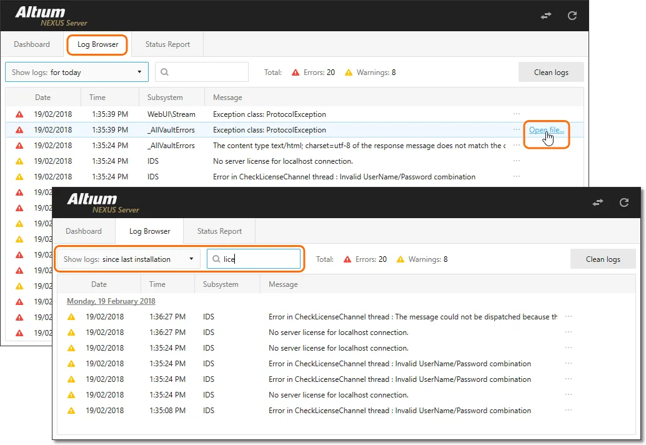Expand 'since last installation' logs dropdown
This screenshot has width=646, height=445.
pyautogui.click(x=128, y=259)
